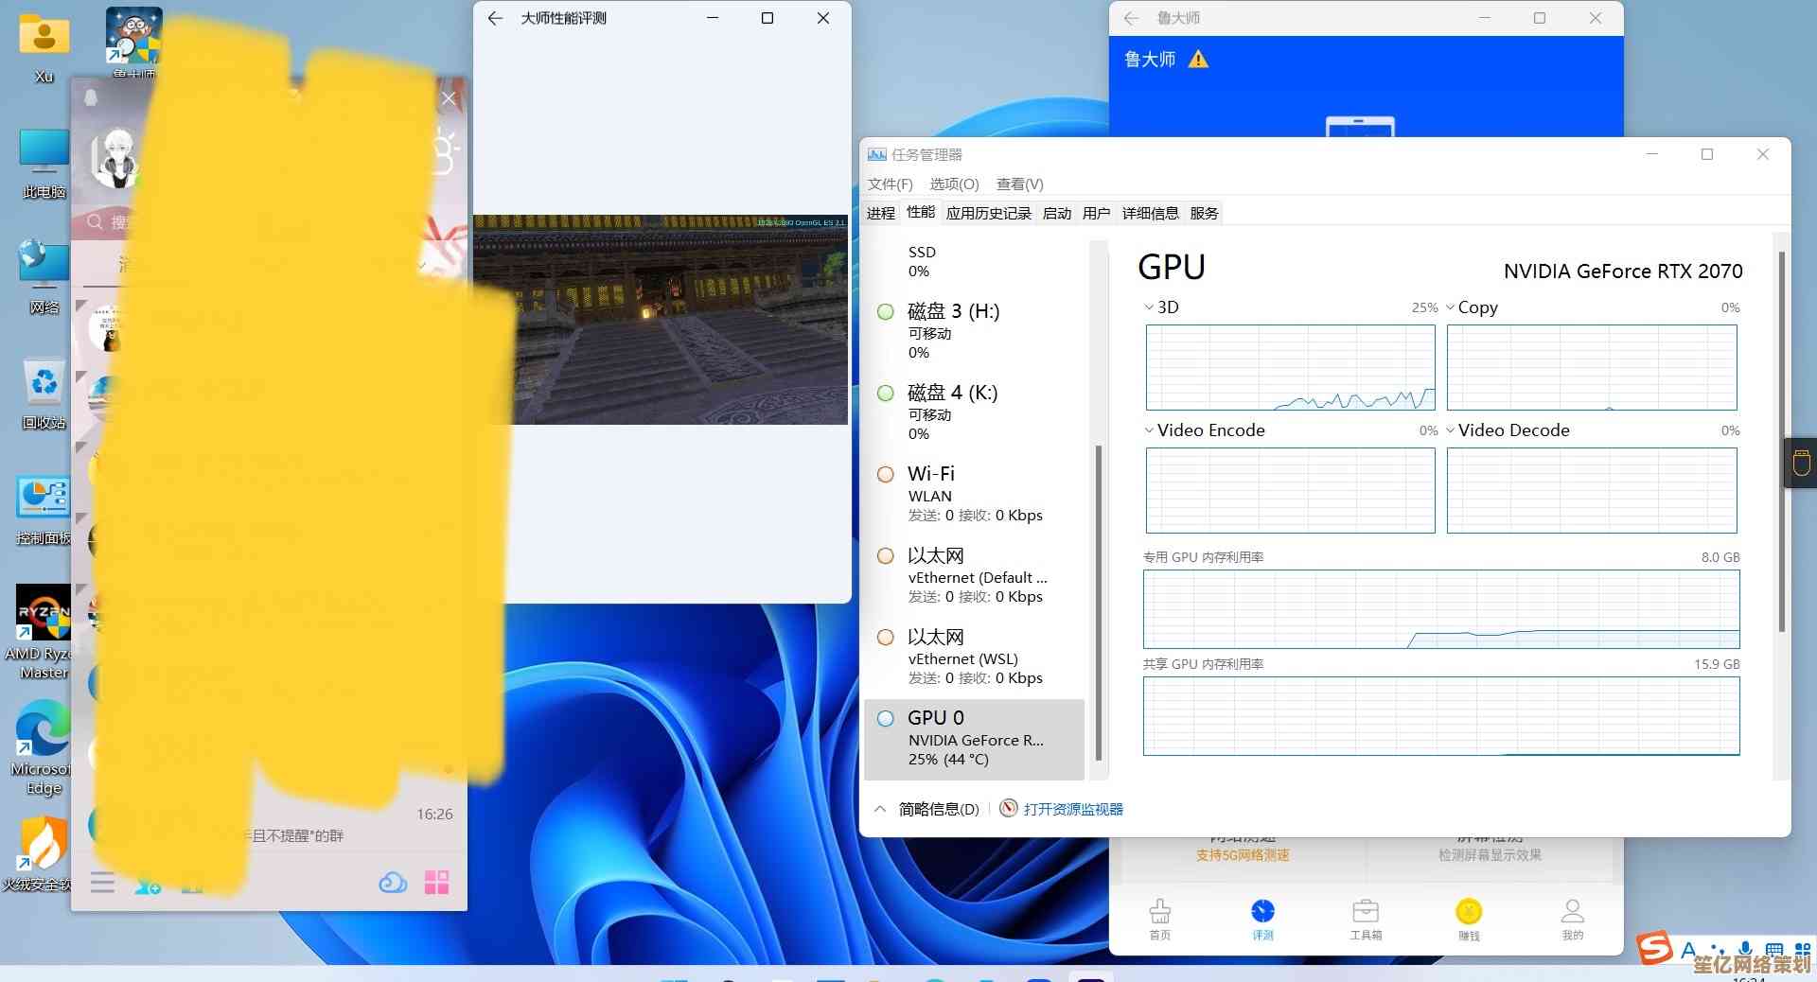This screenshot has height=982, width=1817.
Task: Click 简略信息(D) to collapse details
Action: pos(938,809)
